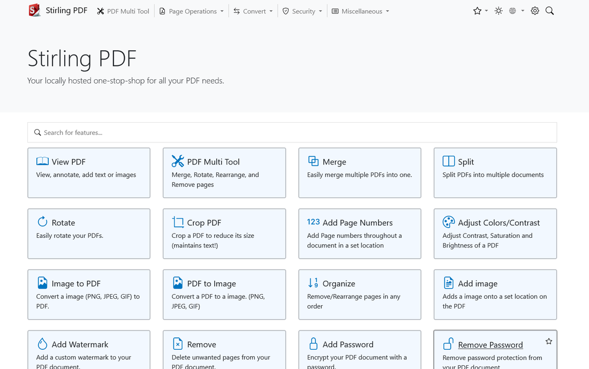Open the language globe icon
Image resolution: width=589 pixels, height=369 pixels.
[x=512, y=11]
